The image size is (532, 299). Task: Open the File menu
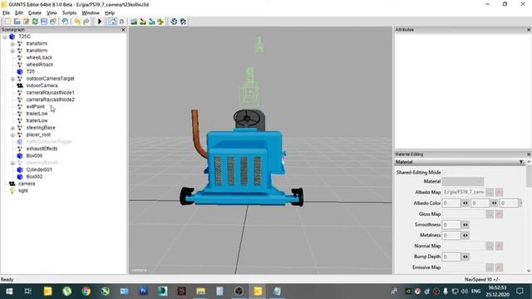[x=6, y=13]
